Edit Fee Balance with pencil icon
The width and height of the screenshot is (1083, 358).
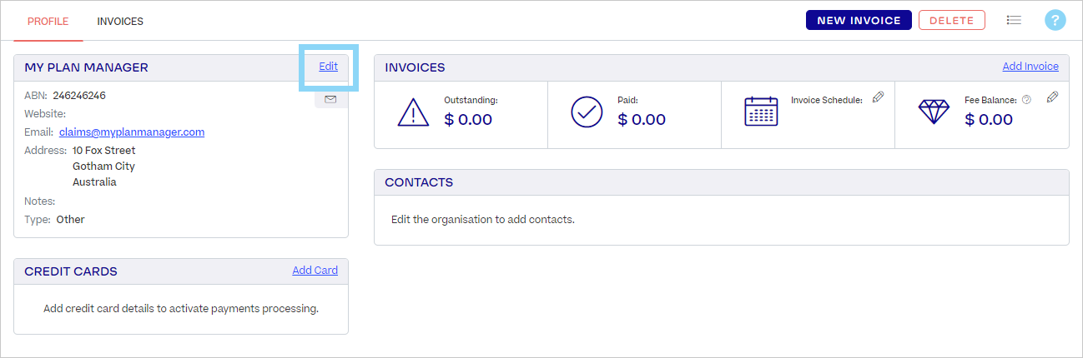(1052, 97)
